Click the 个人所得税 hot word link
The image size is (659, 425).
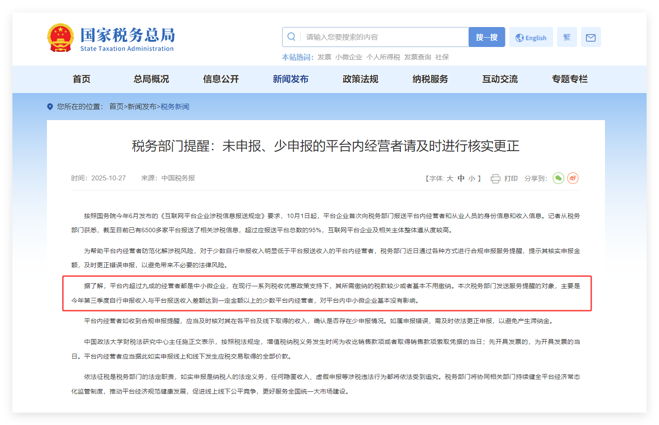(x=383, y=57)
